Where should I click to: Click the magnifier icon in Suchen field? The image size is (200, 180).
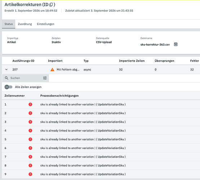tap(6, 78)
